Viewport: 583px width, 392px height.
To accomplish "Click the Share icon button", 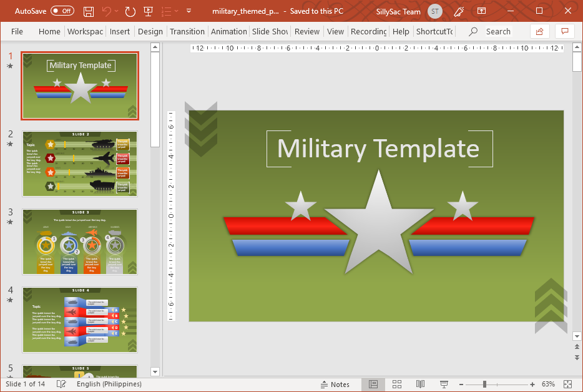I will click(540, 31).
